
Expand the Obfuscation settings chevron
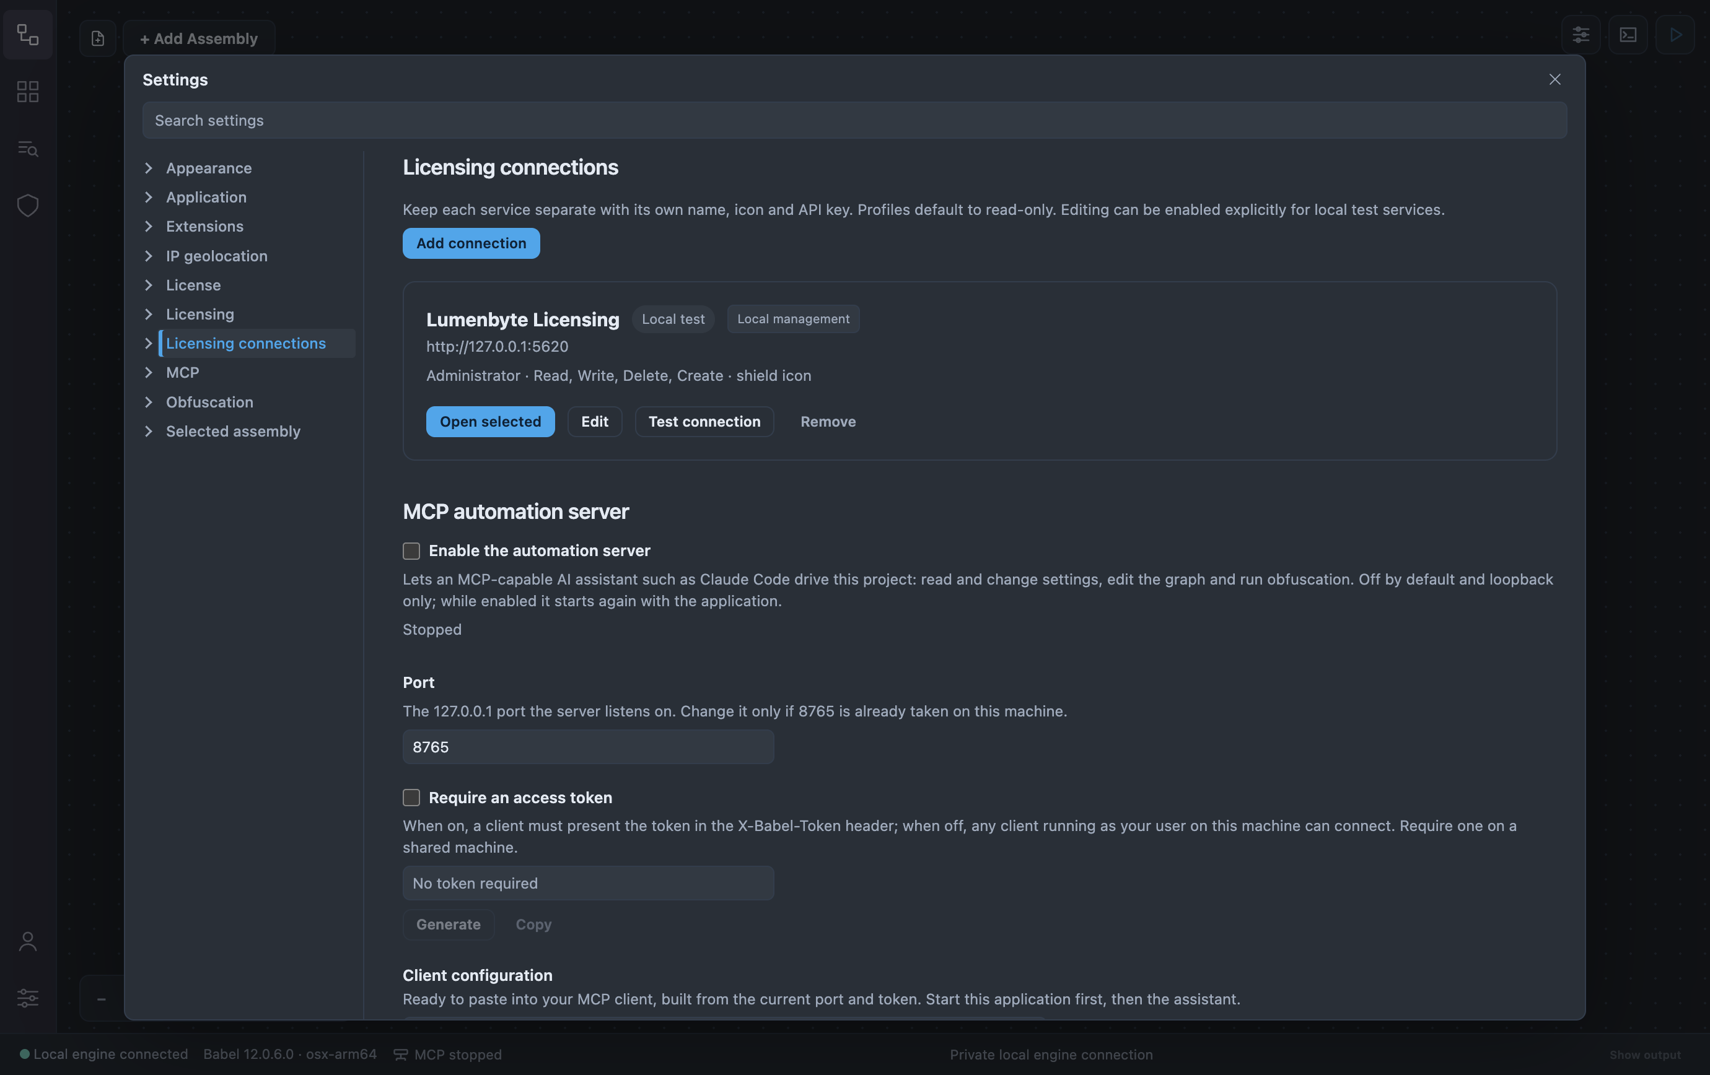149,403
